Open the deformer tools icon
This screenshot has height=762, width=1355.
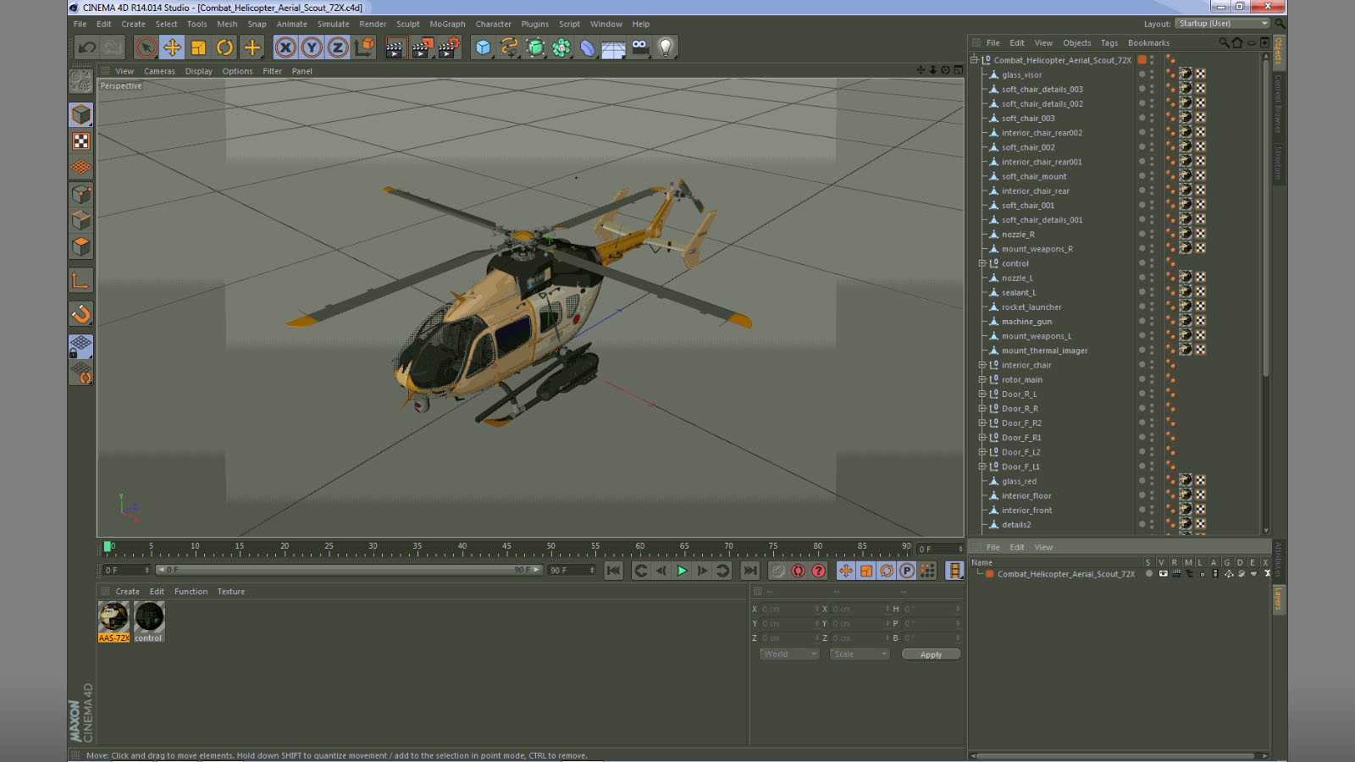click(588, 47)
